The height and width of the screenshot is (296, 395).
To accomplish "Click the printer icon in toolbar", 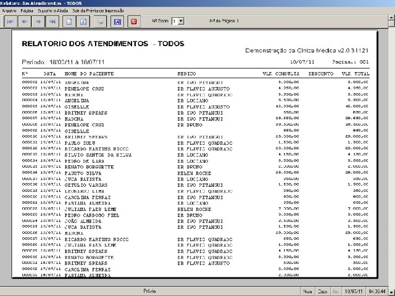I will pyautogui.click(x=100, y=22).
